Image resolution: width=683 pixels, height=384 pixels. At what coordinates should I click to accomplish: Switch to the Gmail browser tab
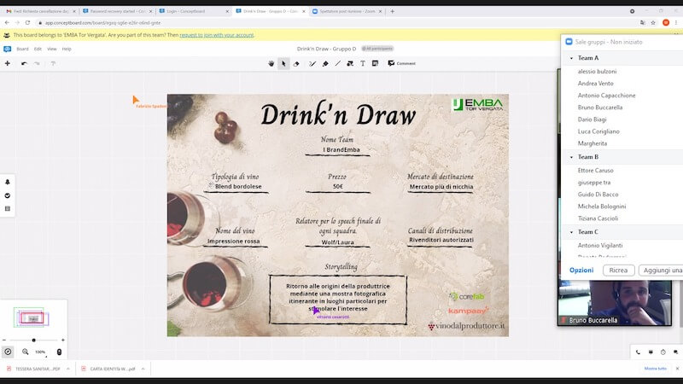(x=41, y=11)
